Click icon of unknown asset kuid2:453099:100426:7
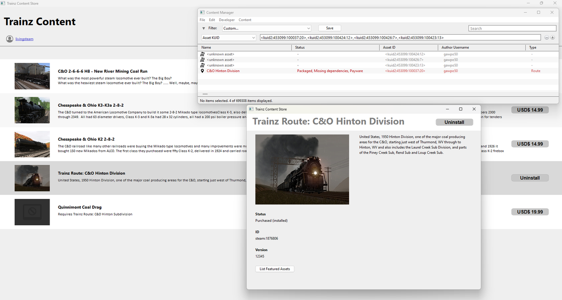562x300 pixels. (202, 60)
